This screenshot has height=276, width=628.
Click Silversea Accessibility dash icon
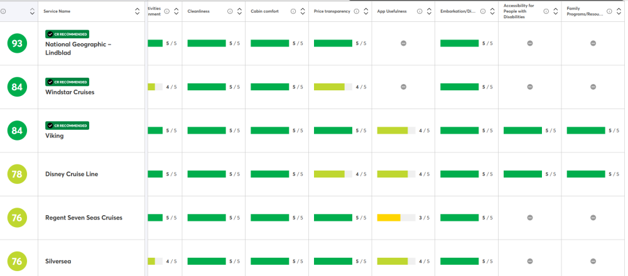(x=530, y=261)
